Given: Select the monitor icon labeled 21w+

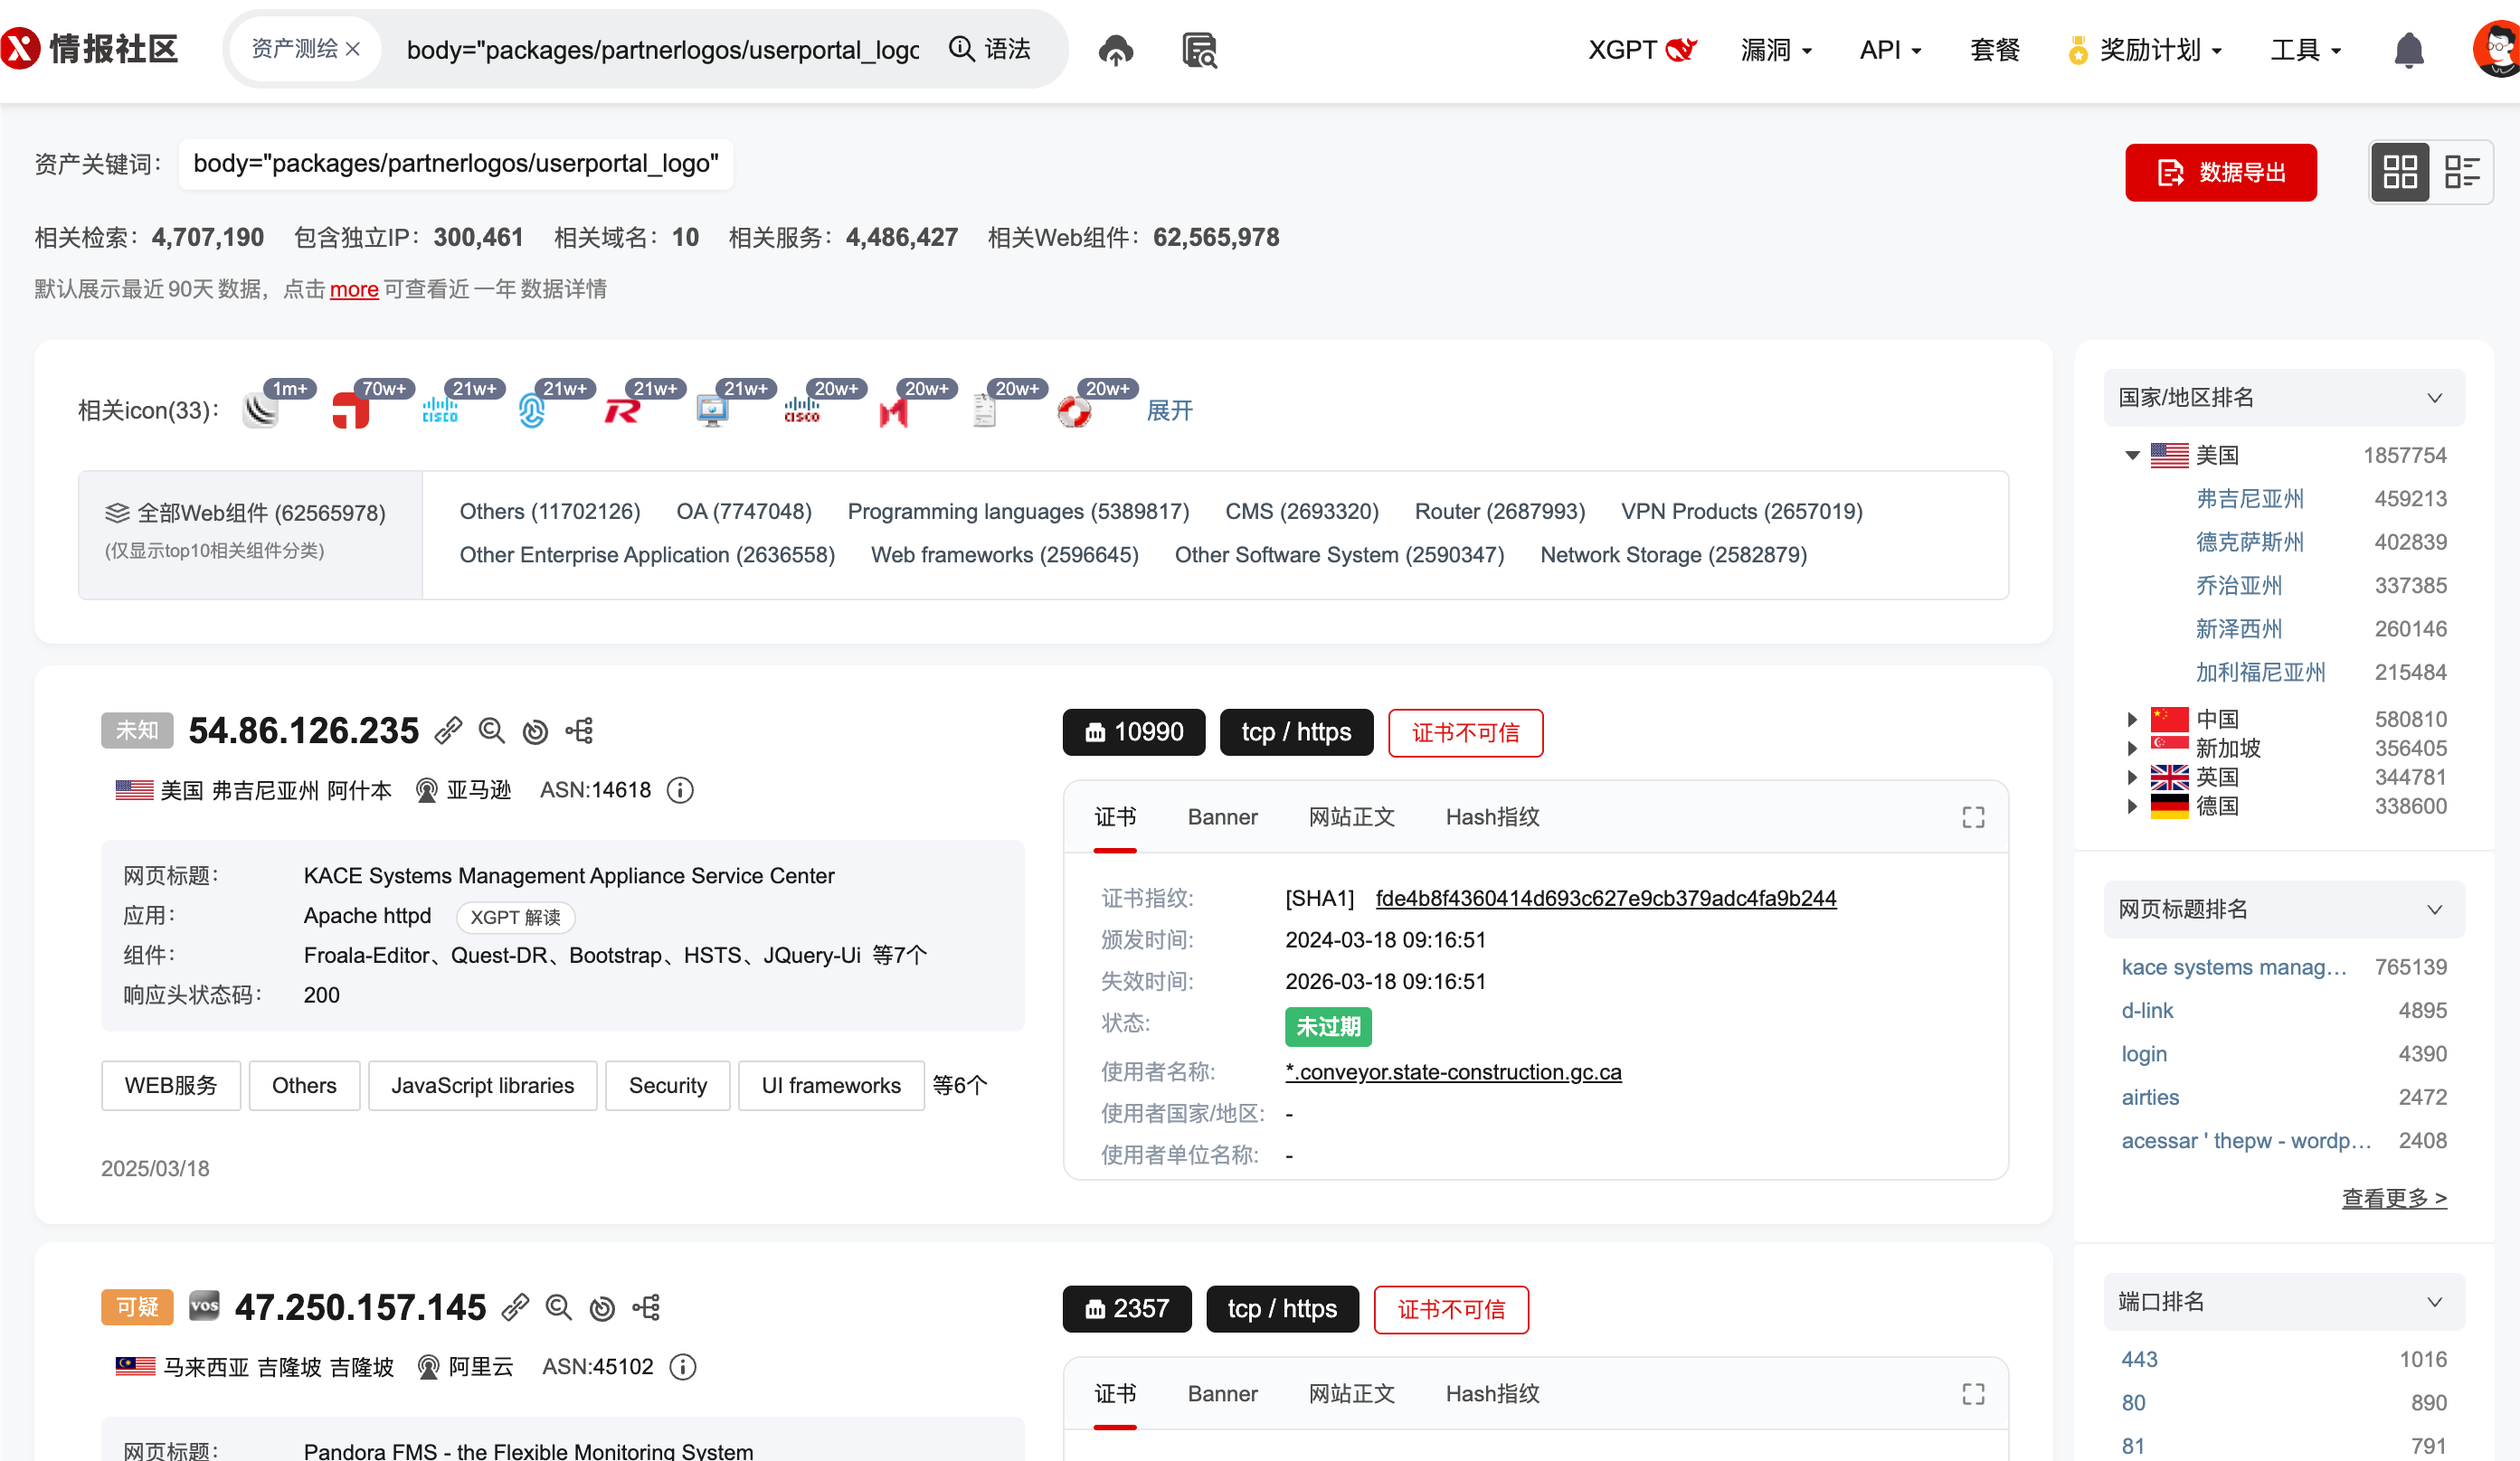Looking at the screenshot, I should pos(712,410).
